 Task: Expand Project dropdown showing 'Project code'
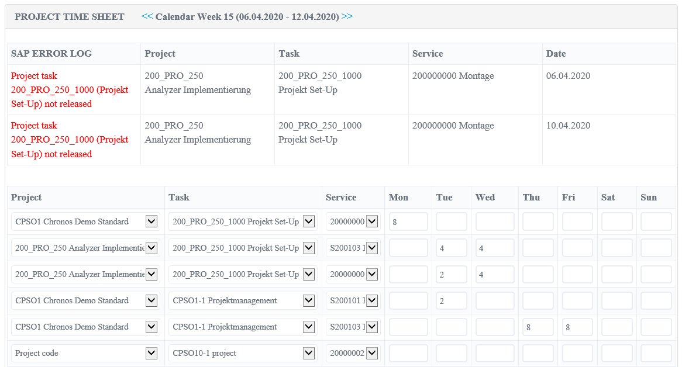click(151, 353)
